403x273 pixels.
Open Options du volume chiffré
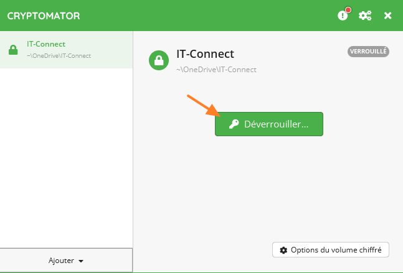[x=331, y=250]
